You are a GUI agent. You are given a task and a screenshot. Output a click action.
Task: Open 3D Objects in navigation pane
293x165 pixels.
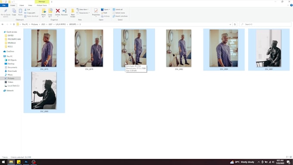click(x=12, y=60)
